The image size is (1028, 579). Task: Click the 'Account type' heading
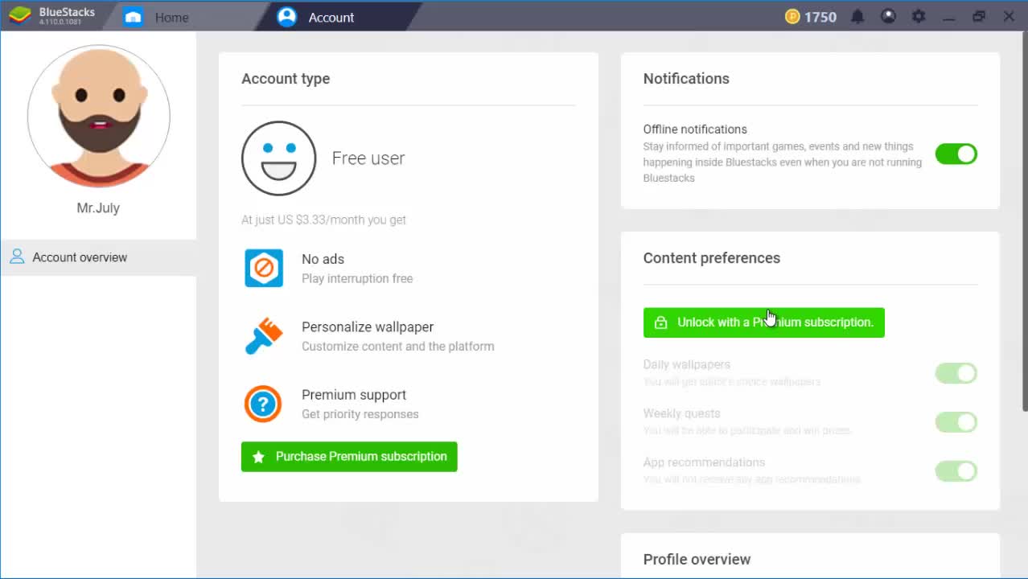coord(286,79)
